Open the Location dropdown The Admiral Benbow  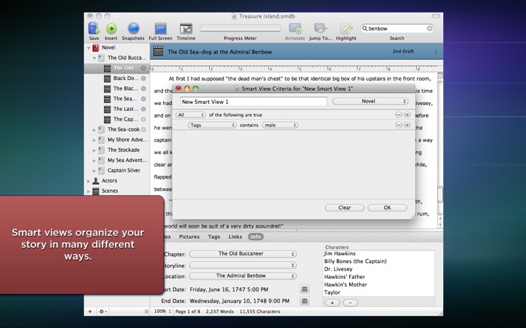pos(243,276)
